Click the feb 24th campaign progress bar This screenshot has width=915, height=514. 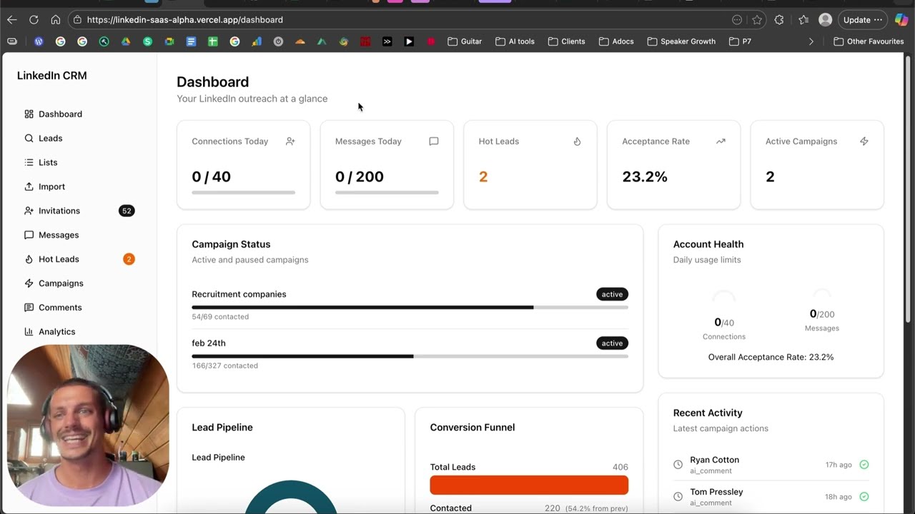(x=410, y=356)
